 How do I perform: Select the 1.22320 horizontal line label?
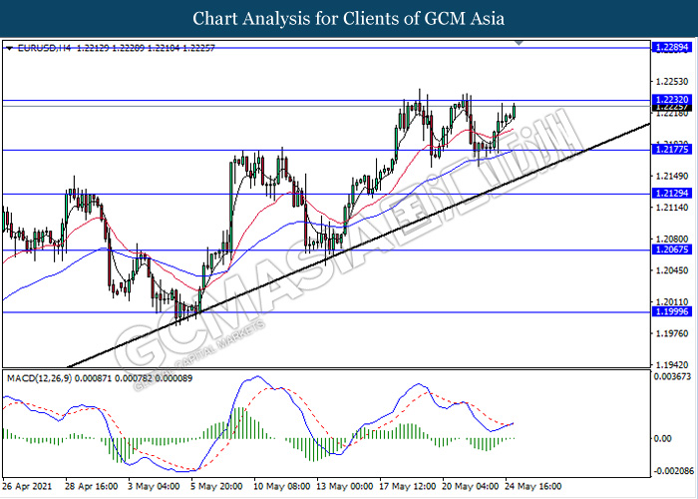[x=672, y=100]
